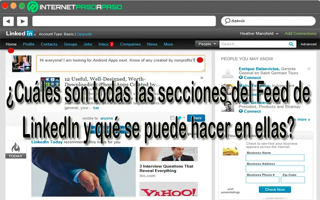
Task: Click the Today flame icon
Action: click(16, 147)
